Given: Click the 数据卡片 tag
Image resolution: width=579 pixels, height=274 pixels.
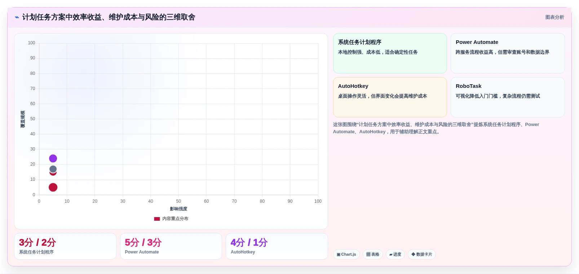Looking at the screenshot, I should tap(422, 255).
